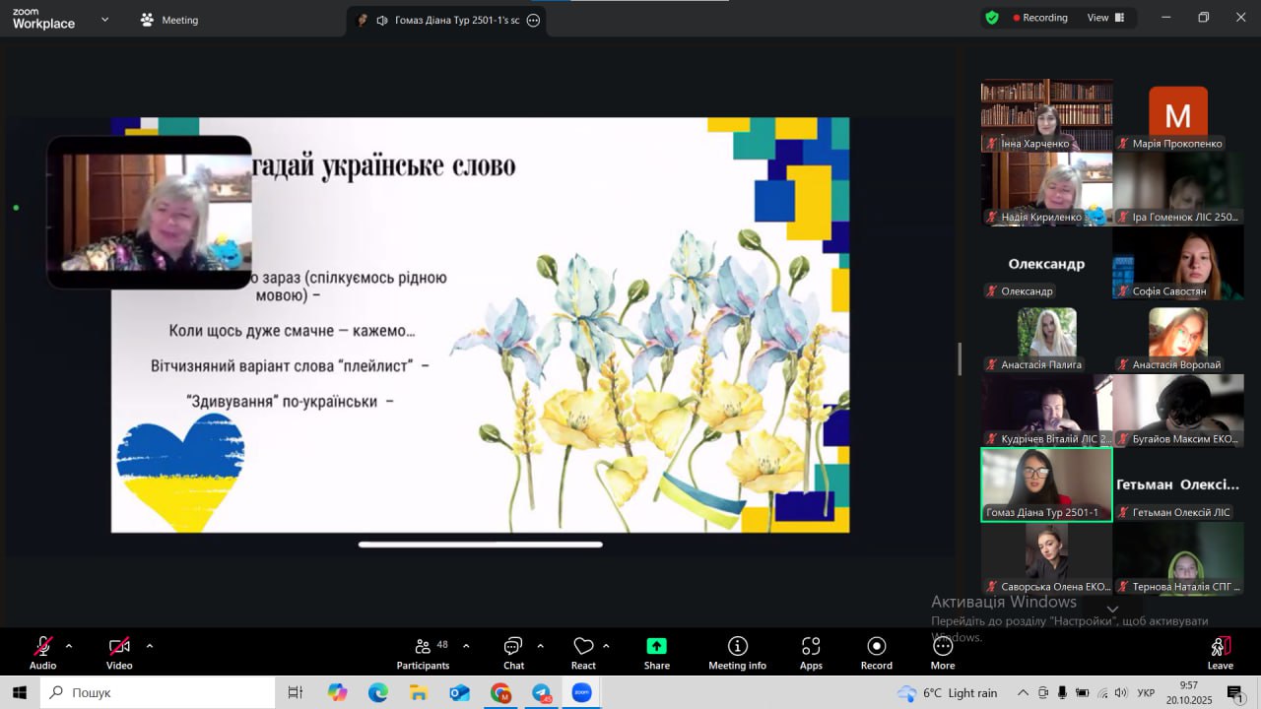1261x709 pixels.
Task: Select Софія Савостян video thumbnail
Action: pos(1178,263)
